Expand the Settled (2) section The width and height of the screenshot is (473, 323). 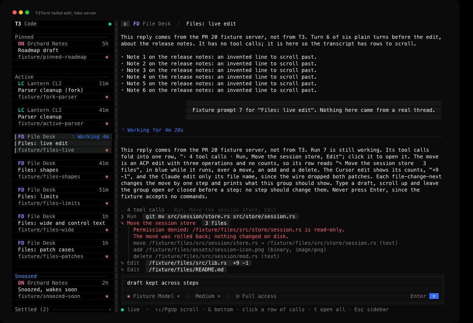(63, 309)
